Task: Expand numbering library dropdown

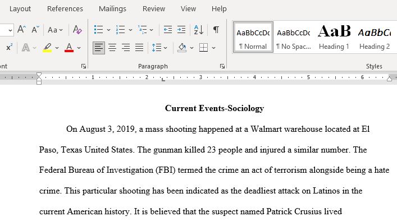Action: [x=130, y=30]
